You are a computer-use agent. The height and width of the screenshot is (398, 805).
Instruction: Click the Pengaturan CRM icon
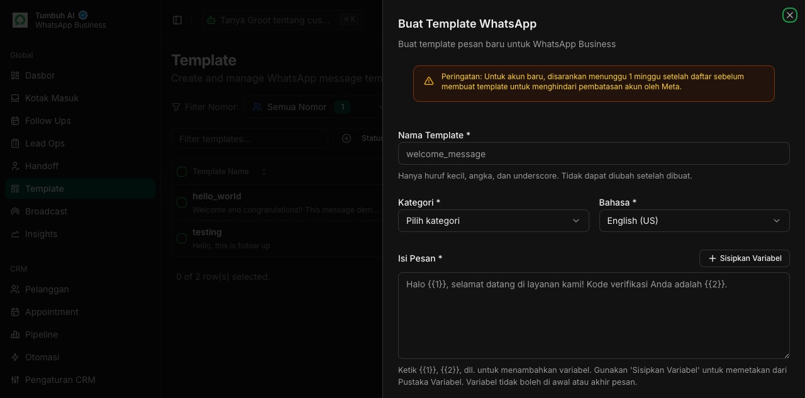15,380
